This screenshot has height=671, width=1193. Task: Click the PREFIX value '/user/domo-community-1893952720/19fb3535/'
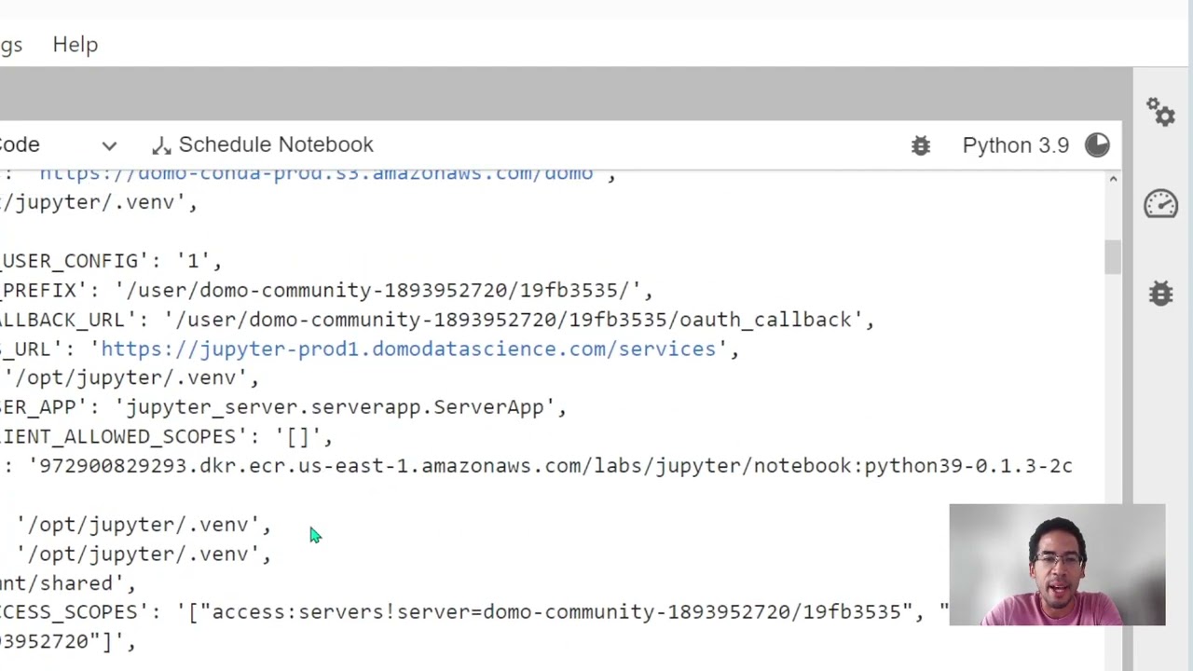[x=377, y=290]
